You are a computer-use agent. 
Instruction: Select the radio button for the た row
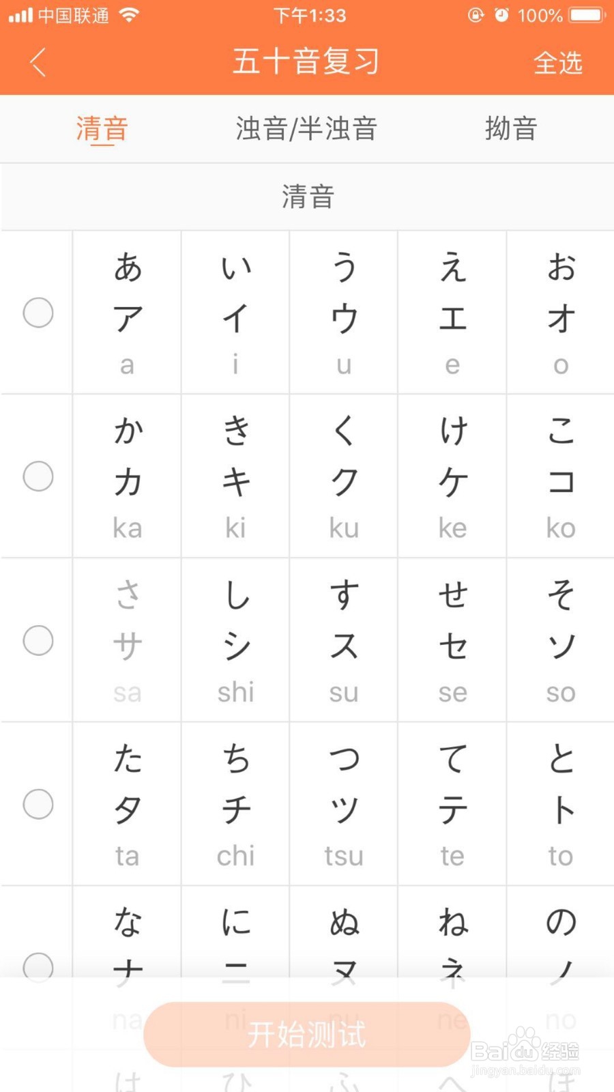pos(38,804)
